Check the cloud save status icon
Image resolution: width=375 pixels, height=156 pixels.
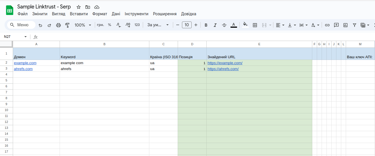pyautogui.click(x=97, y=7)
